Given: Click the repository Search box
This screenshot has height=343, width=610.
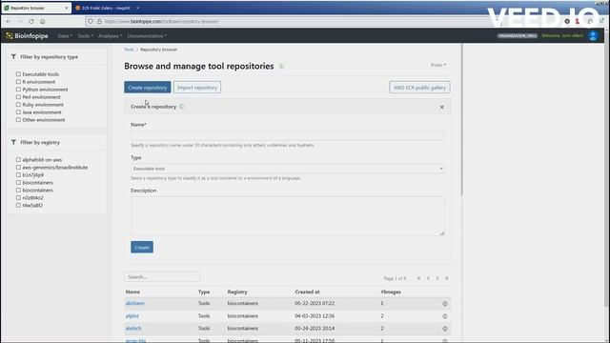Looking at the screenshot, I should click(x=162, y=277).
